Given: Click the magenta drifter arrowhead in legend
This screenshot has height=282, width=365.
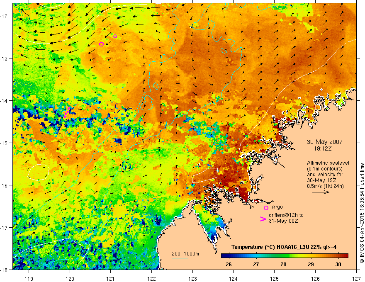Looking at the screenshot, I should [x=263, y=219].
